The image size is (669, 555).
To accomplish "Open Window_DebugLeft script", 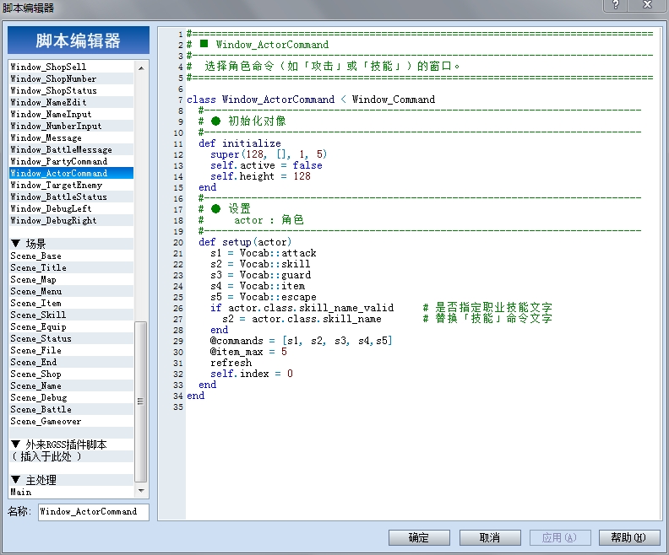I will tap(71, 208).
